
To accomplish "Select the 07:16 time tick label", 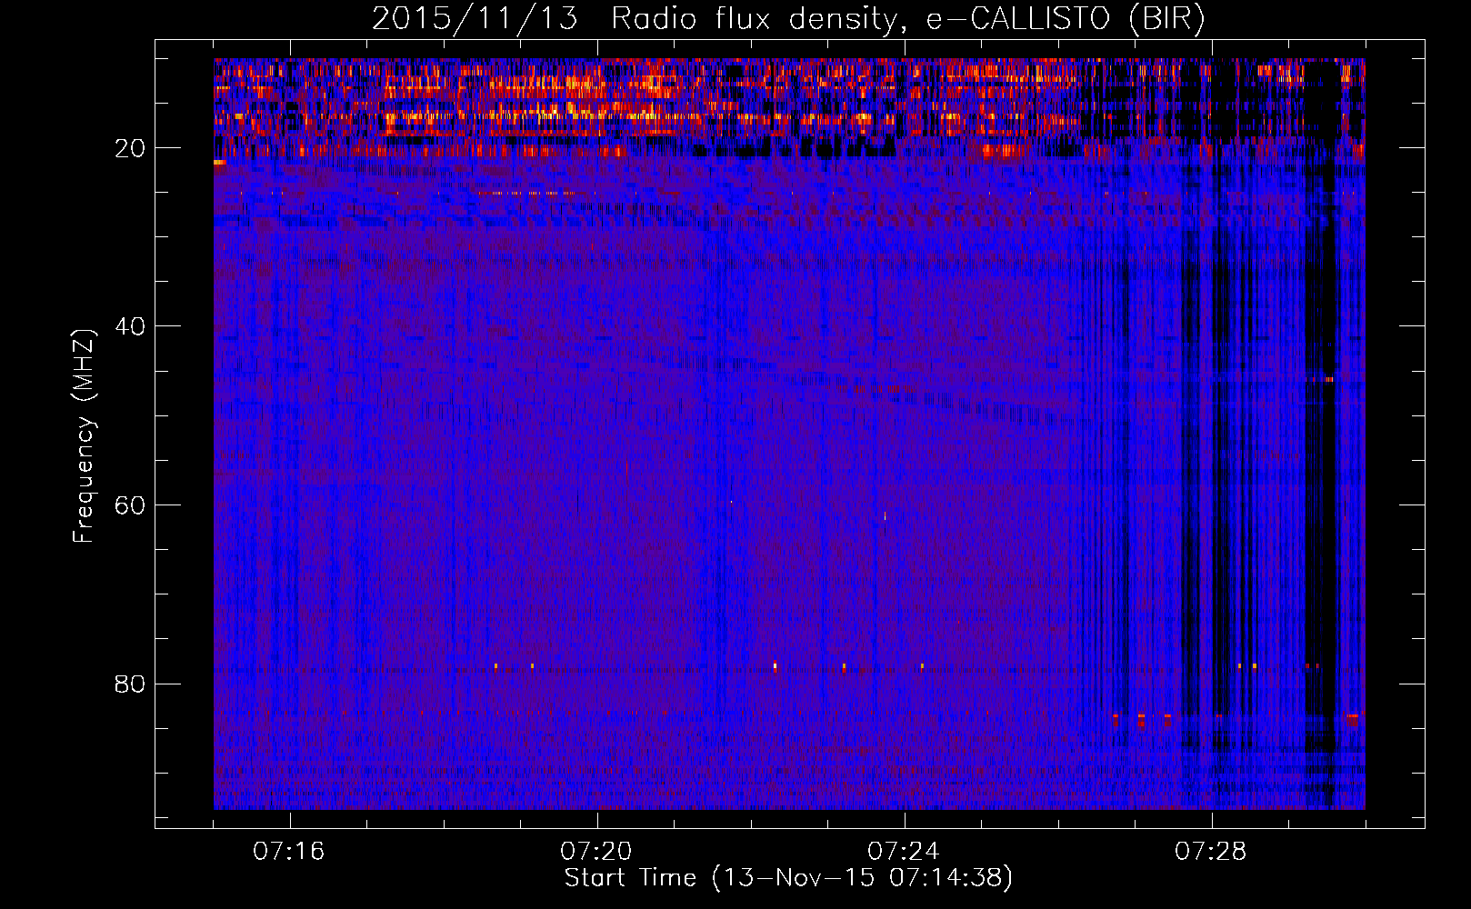I will (289, 852).
